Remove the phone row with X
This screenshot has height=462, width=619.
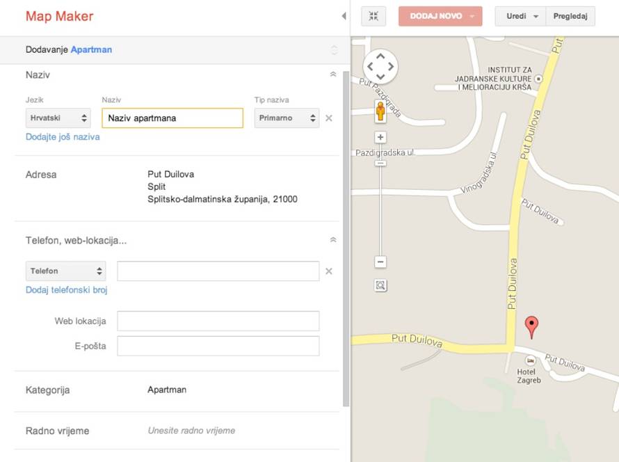point(329,271)
